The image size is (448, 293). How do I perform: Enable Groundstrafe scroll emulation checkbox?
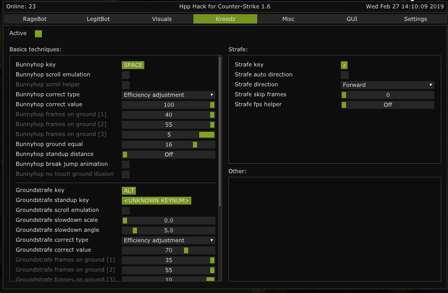point(125,210)
